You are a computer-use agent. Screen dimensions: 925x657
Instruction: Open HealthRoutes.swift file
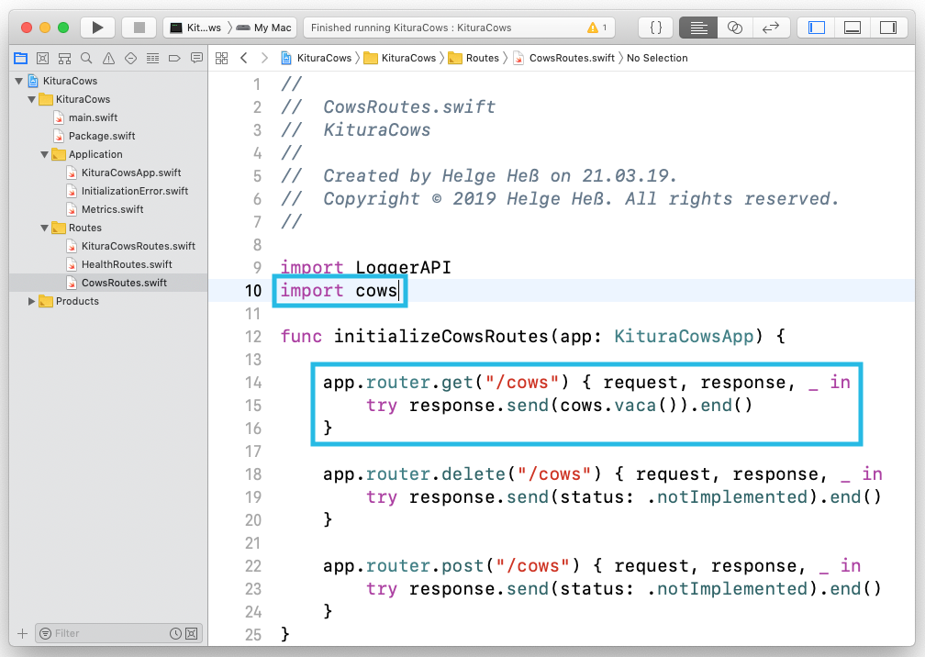tap(119, 264)
